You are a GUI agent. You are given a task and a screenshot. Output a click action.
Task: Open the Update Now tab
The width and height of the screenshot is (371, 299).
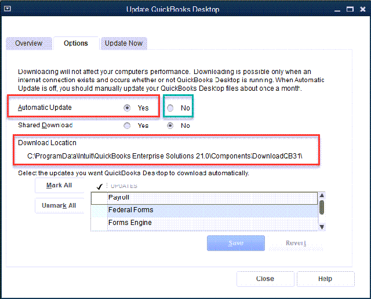pos(123,43)
